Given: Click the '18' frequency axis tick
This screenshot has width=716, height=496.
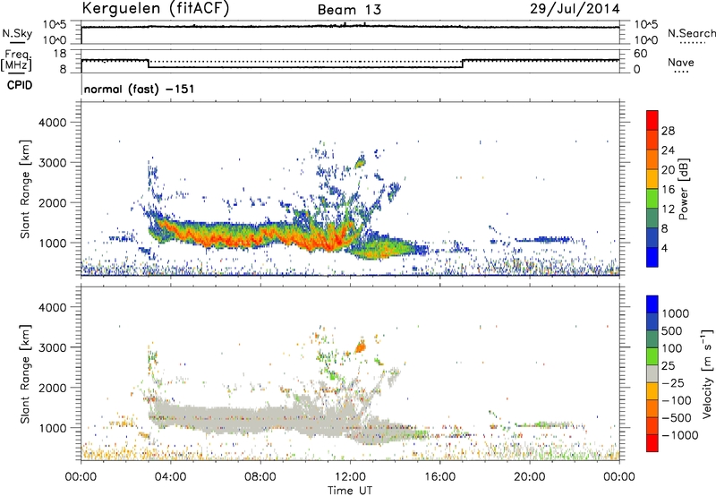Looking at the screenshot, I should coord(60,54).
